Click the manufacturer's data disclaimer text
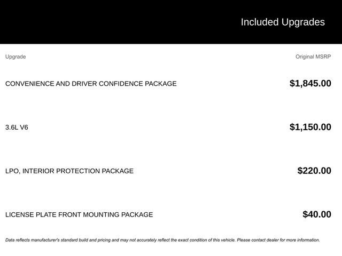The width and height of the screenshot is (342, 256). tap(162, 240)
